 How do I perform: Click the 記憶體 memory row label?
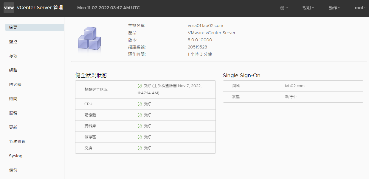(90, 115)
